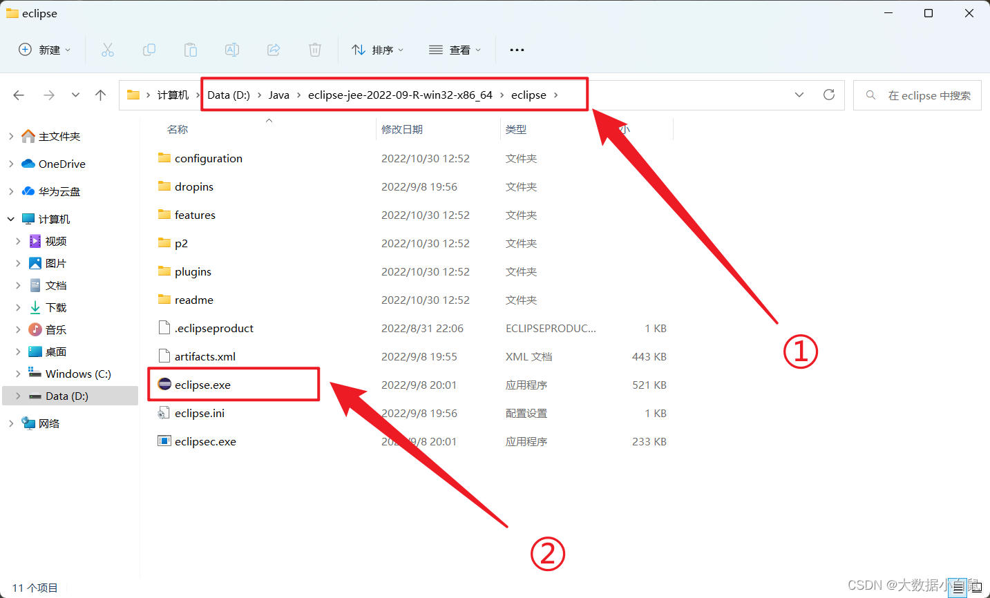Screen dimensions: 990x598
Task: Expand the 华为云盘 tree node
Action: (x=11, y=191)
